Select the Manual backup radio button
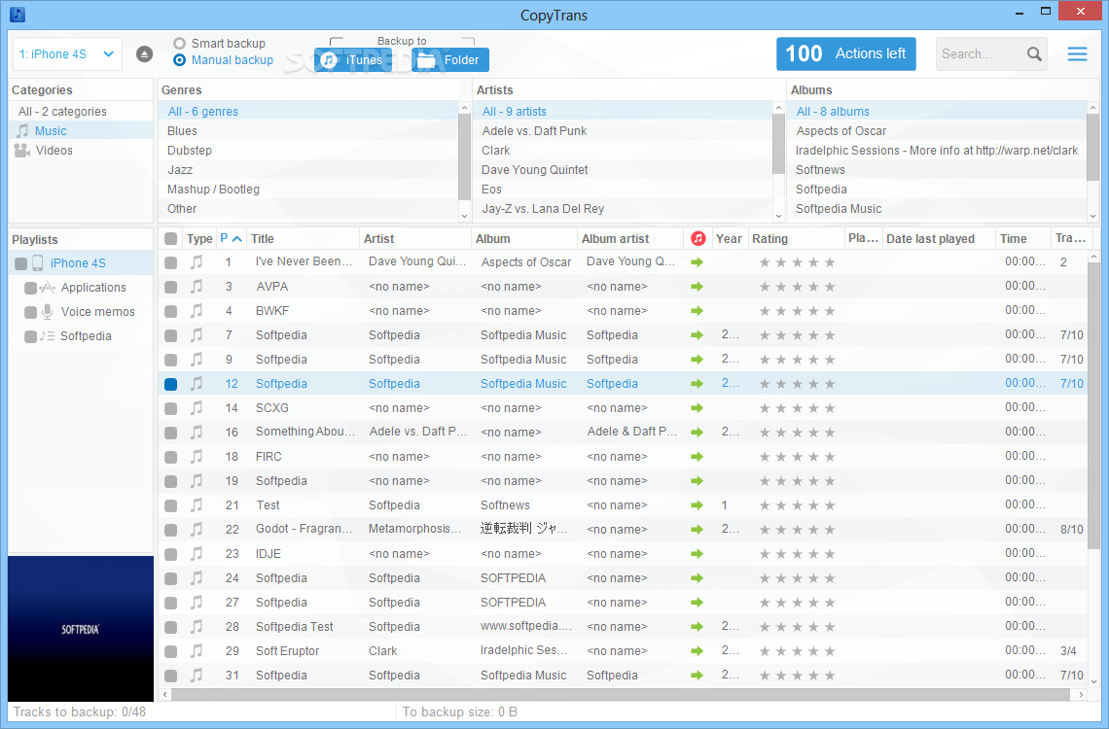Screen dimensions: 1109x729 (x=180, y=60)
